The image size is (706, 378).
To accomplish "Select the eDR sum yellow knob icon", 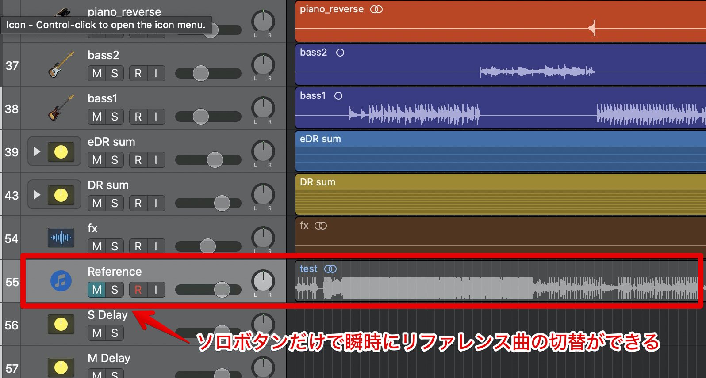I will tap(61, 152).
